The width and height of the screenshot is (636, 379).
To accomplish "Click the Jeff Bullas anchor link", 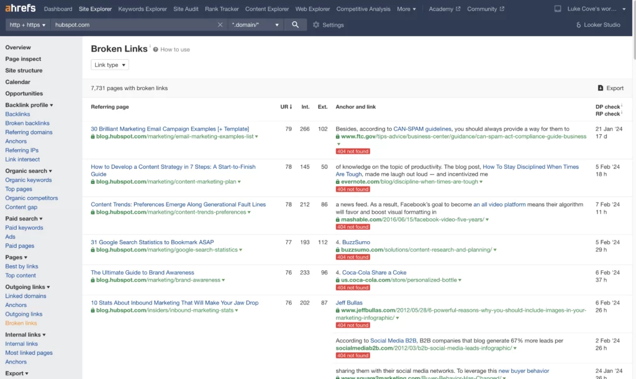I will point(349,303).
